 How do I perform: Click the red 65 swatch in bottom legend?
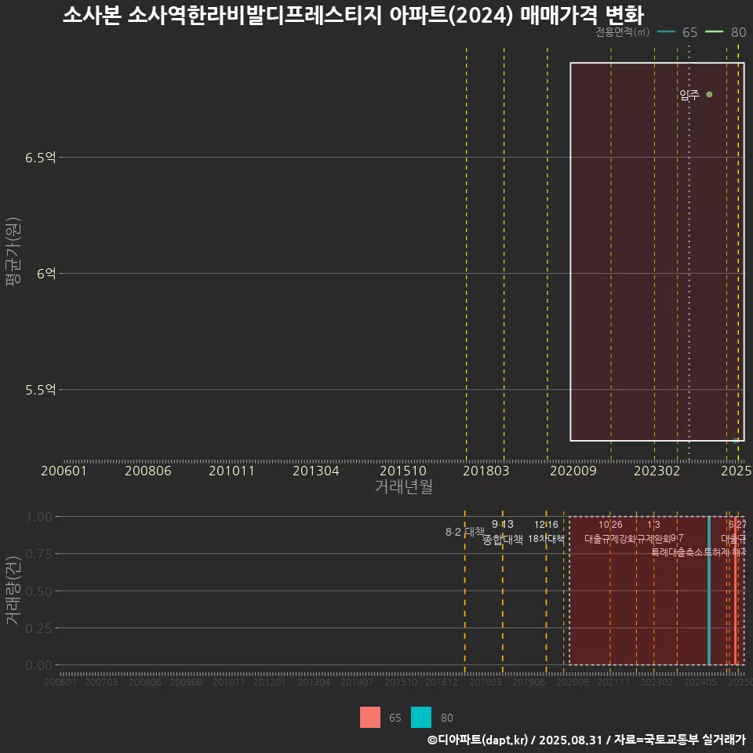370,718
